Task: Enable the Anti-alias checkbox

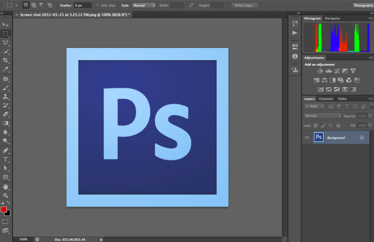Action: pyautogui.click(x=97, y=5)
